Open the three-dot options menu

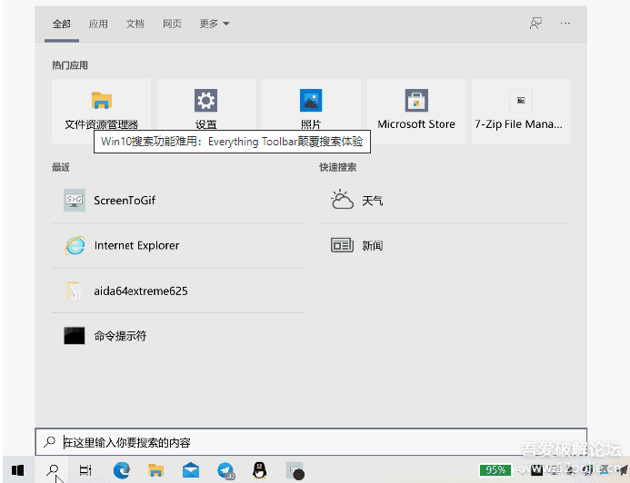click(565, 24)
